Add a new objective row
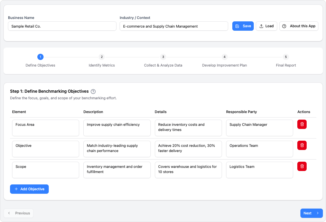Image resolution: width=326 pixels, height=222 pixels. click(29, 189)
